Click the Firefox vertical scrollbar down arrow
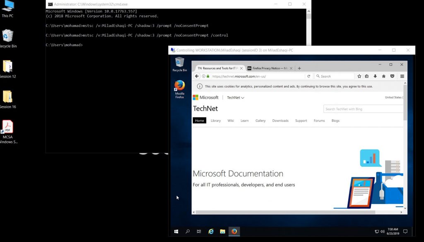 [405, 208]
